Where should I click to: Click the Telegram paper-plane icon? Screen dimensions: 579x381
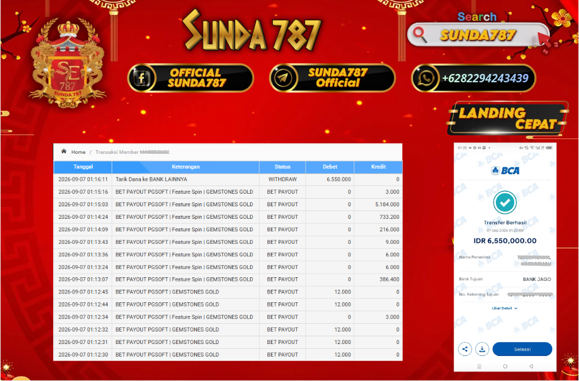[283, 78]
